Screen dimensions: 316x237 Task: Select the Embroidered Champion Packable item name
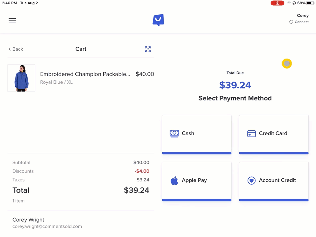click(85, 74)
